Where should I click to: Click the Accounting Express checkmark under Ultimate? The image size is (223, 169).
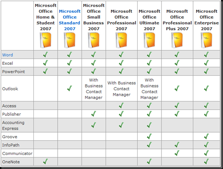149,125
